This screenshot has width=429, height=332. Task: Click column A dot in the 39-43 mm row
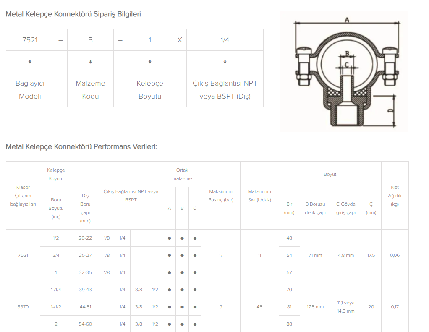point(169,290)
